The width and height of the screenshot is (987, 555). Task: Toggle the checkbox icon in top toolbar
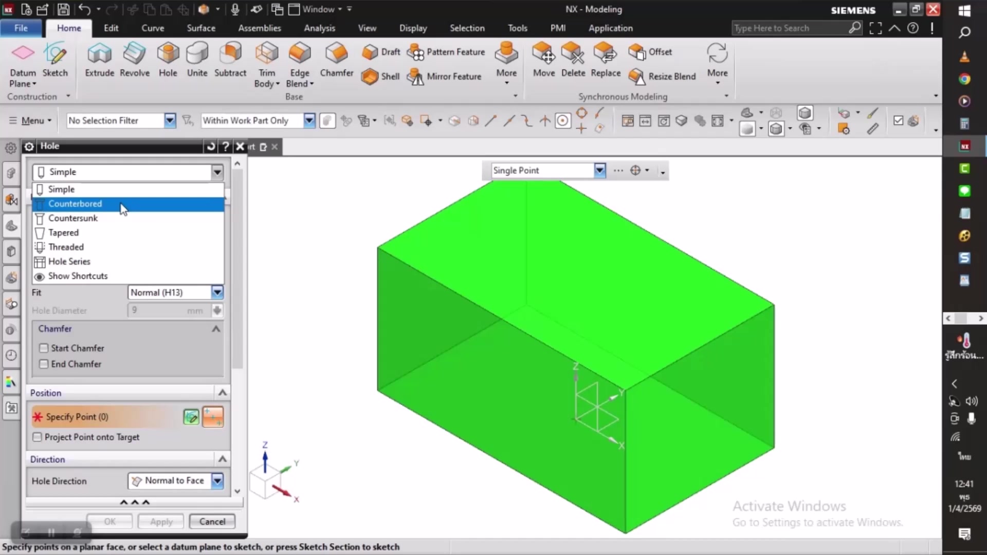tap(898, 121)
